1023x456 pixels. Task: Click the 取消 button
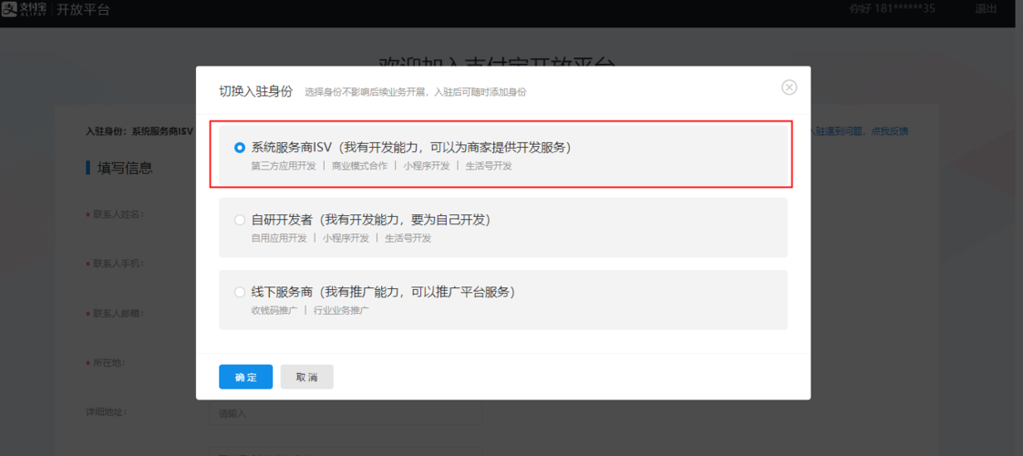tap(306, 377)
